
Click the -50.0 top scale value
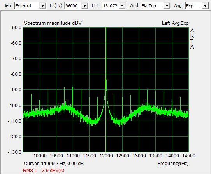[16, 28]
